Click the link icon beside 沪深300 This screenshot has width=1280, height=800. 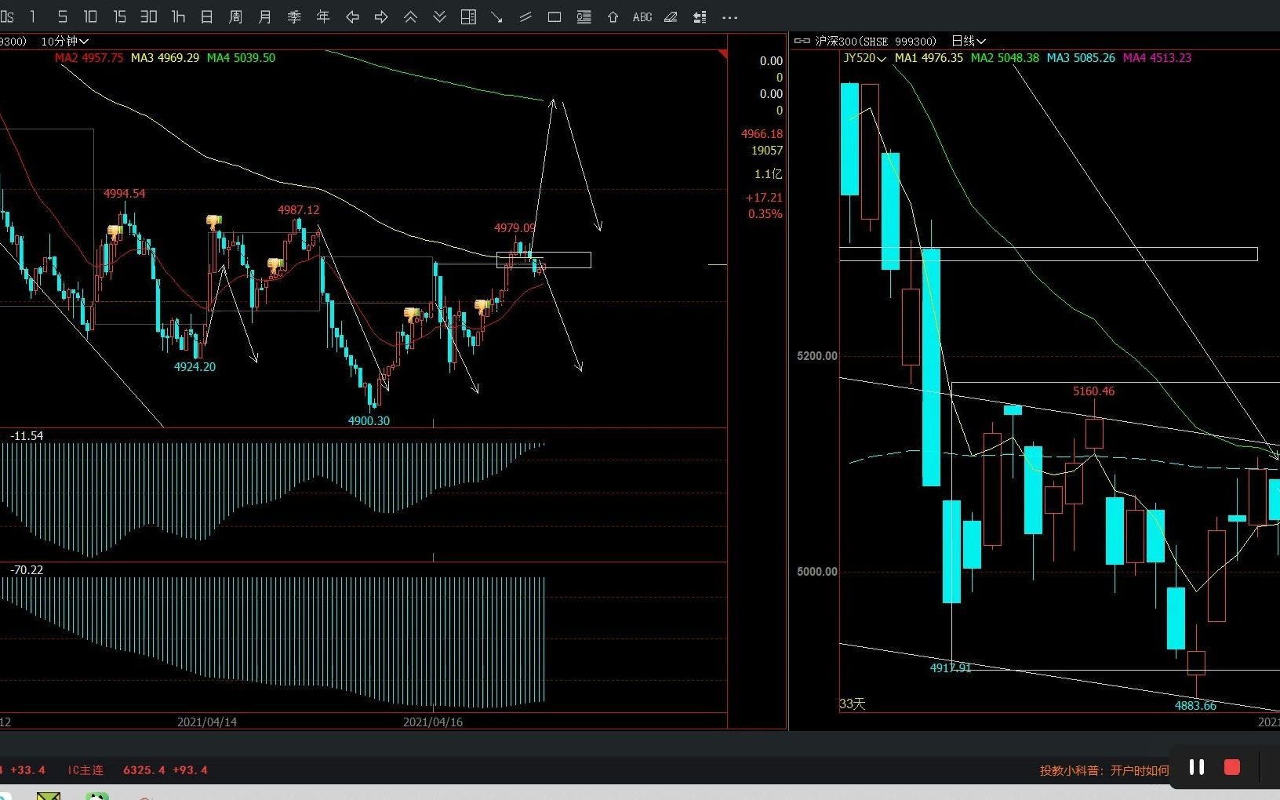802,41
